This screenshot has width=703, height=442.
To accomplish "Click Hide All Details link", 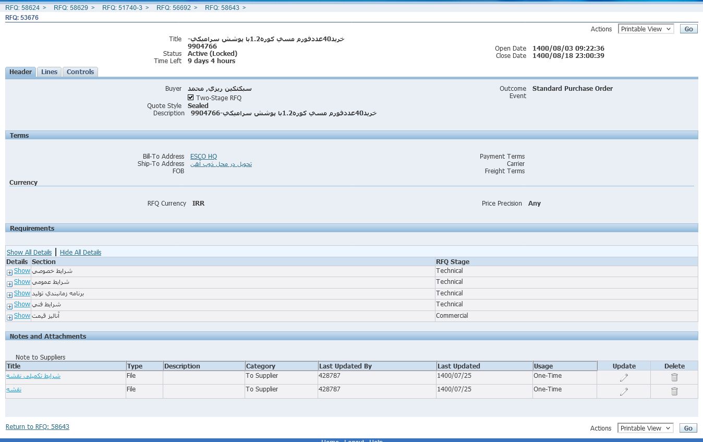I will (80, 252).
